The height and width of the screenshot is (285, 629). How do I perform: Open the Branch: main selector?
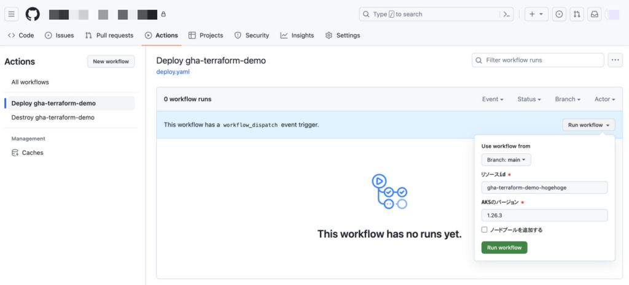point(506,160)
